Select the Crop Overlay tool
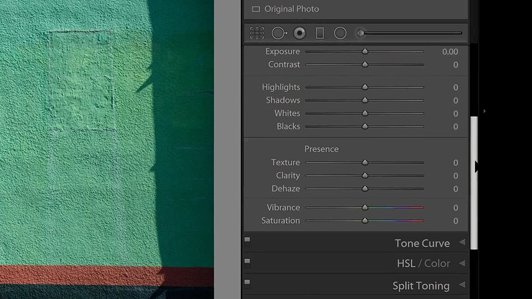Screen dimensions: 532x299 pos(257,33)
